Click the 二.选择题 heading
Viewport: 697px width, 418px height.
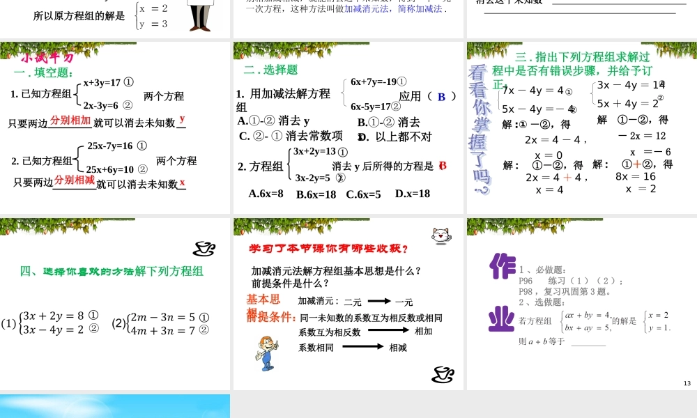[270, 70]
